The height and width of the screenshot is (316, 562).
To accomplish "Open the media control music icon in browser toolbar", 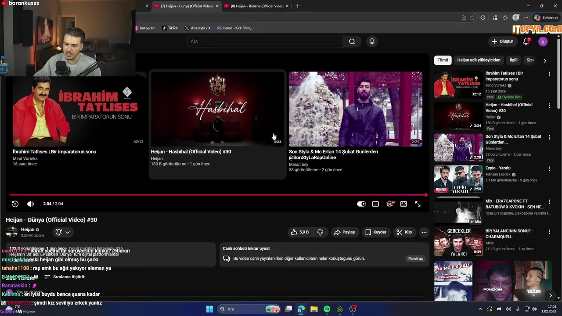I will pyautogui.click(x=495, y=18).
